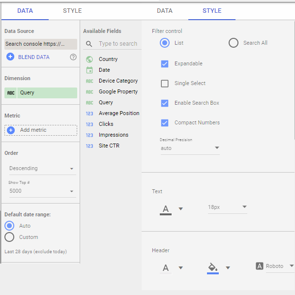Switch to the right panel DATA tab

click(165, 11)
